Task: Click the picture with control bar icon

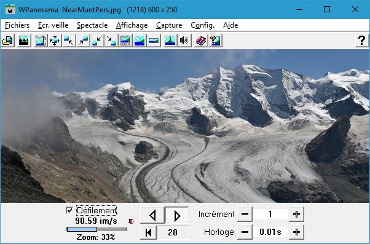Action: 125,41
